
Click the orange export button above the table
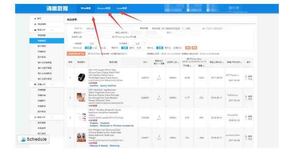(x=76, y=54)
